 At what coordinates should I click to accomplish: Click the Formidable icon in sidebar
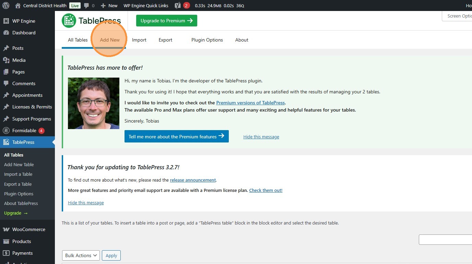(x=6, y=130)
